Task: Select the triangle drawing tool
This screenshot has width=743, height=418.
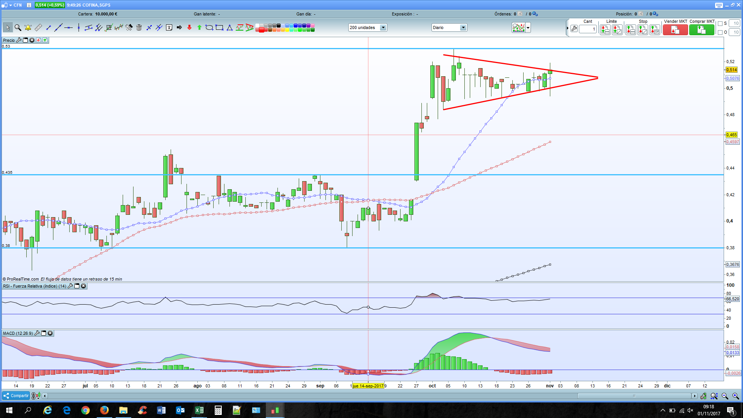Action: click(229, 28)
